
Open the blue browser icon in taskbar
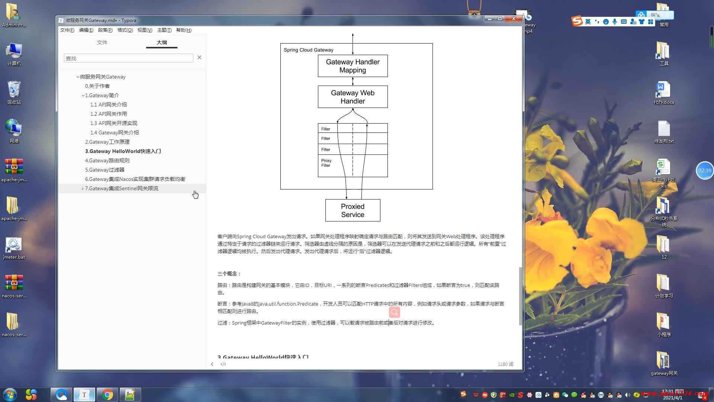coord(61,395)
